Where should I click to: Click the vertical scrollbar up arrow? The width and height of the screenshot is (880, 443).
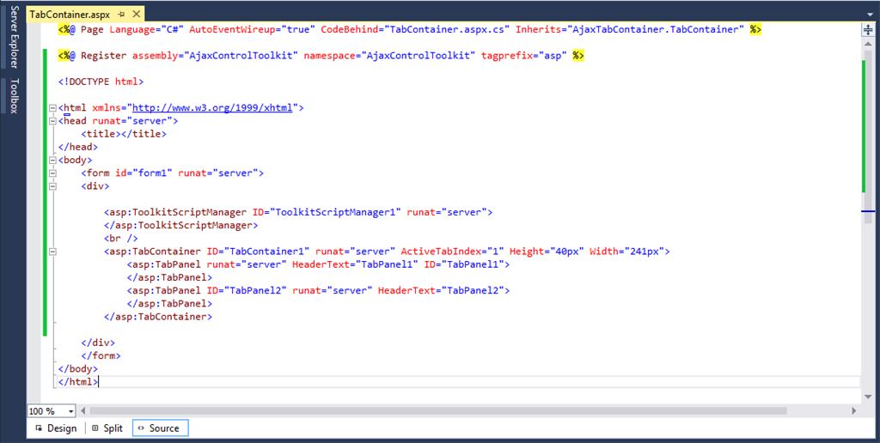coord(868,45)
